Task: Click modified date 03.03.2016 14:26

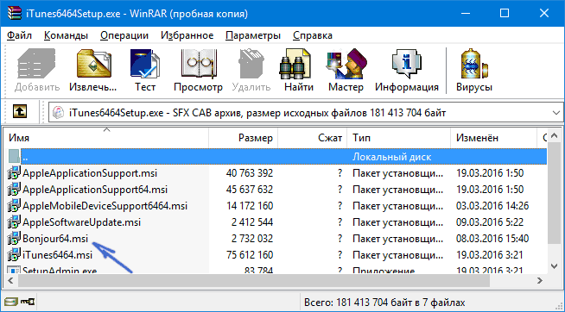Action: click(492, 206)
